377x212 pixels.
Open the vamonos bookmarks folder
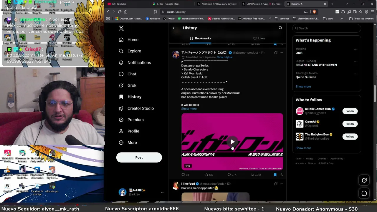pos(282,19)
